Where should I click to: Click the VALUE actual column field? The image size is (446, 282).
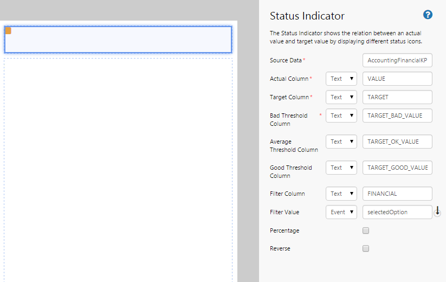tap(397, 79)
